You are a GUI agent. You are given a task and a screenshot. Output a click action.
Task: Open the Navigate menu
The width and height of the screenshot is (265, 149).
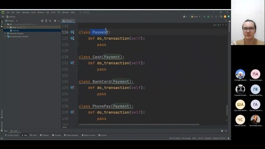point(26,12)
